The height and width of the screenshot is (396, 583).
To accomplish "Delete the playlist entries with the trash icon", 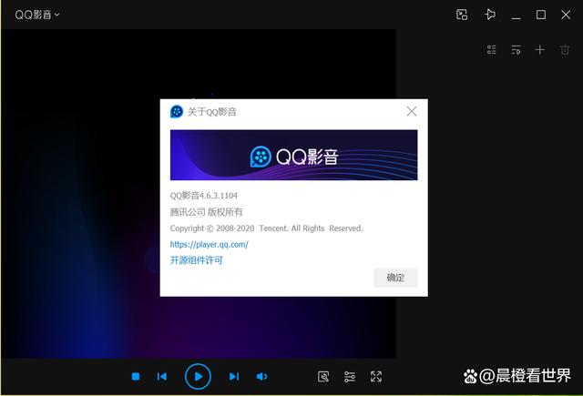I will coord(565,50).
